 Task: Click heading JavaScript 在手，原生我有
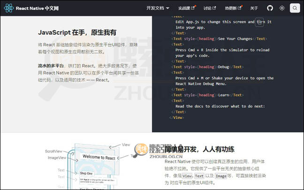(77, 32)
